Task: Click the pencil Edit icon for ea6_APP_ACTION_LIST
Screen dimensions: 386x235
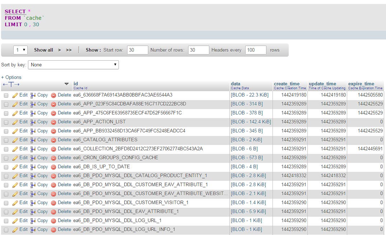Action: point(15,122)
